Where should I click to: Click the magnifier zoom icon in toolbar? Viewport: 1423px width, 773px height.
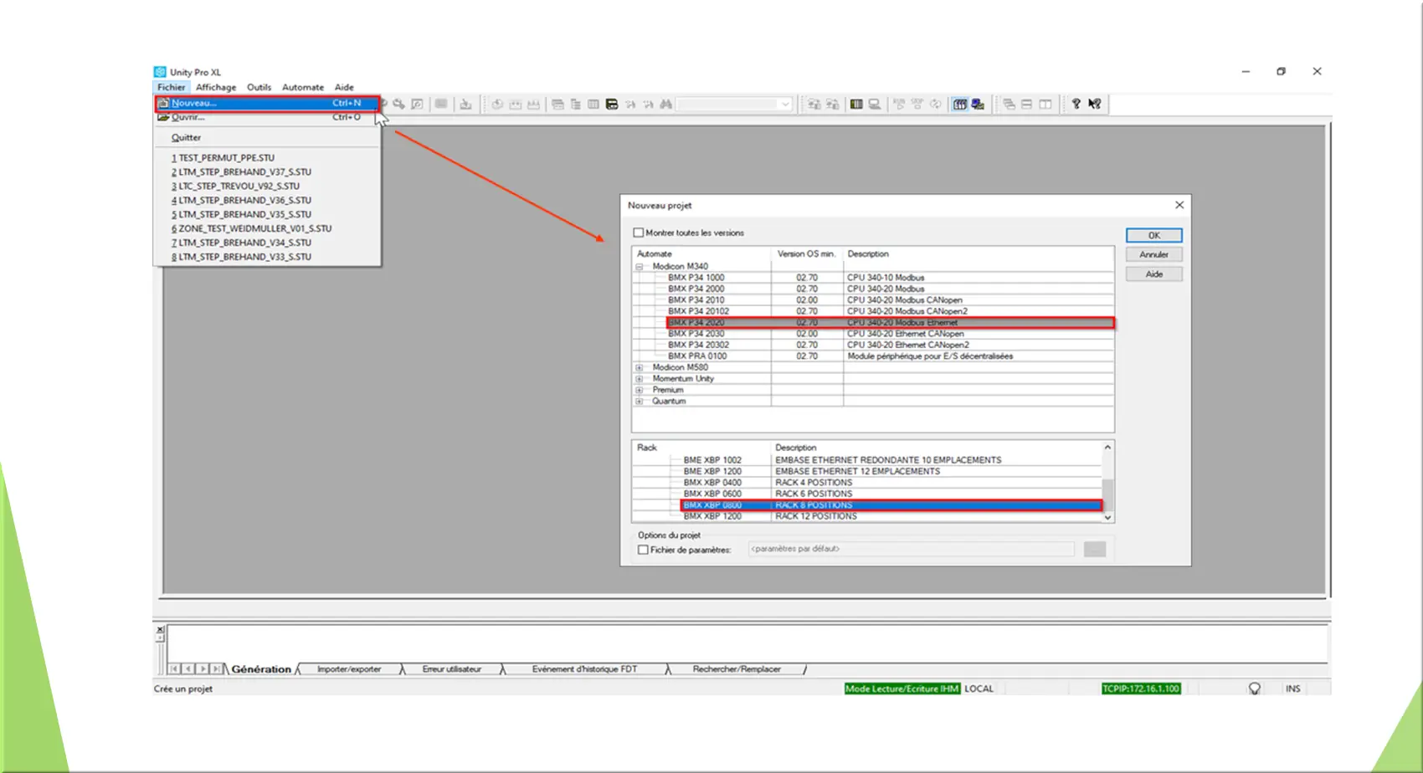point(417,104)
